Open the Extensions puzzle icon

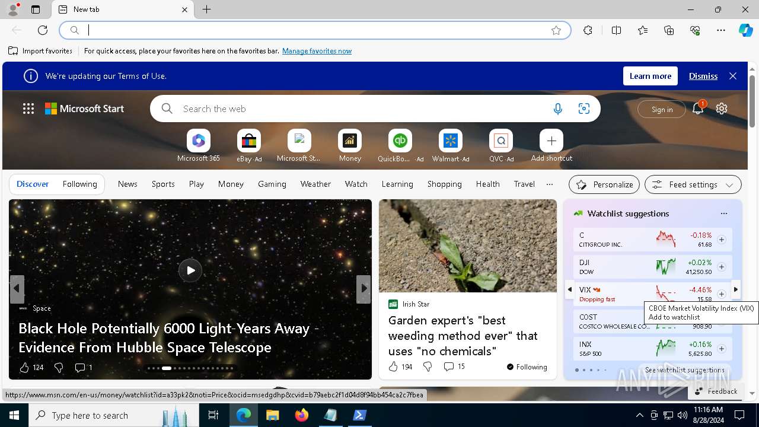click(588, 30)
